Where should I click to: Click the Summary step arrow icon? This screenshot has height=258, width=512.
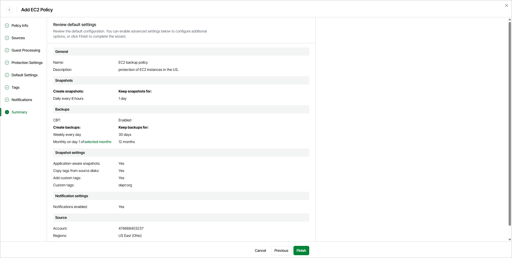[x=7, y=112]
